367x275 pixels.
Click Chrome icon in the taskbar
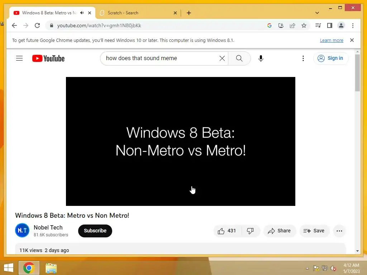[x=29, y=268]
